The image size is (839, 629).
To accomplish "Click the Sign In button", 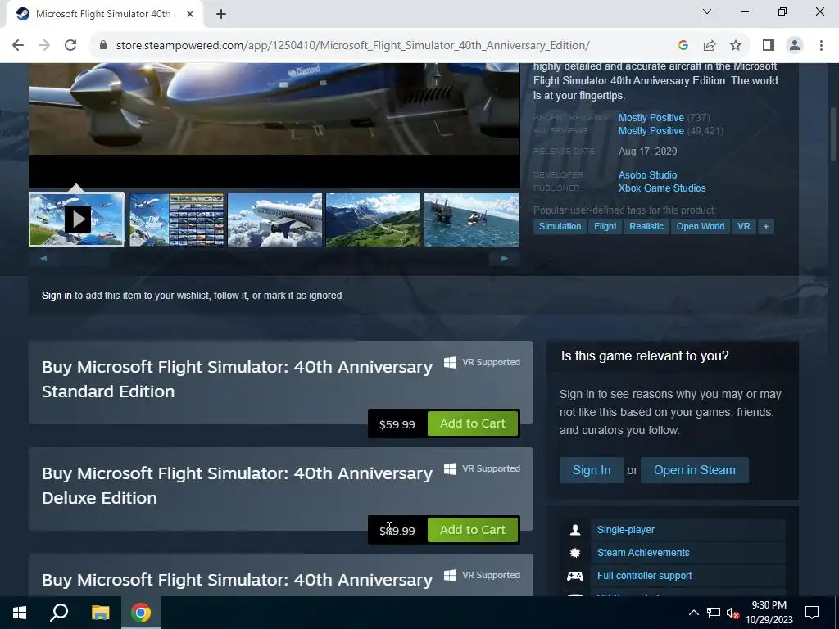I will (592, 470).
